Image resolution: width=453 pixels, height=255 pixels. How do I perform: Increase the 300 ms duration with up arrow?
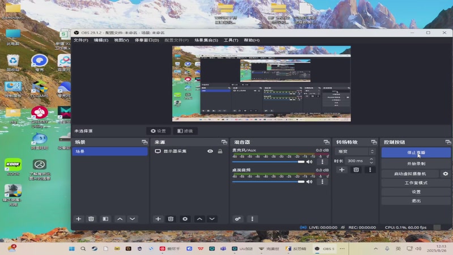tap(371, 159)
